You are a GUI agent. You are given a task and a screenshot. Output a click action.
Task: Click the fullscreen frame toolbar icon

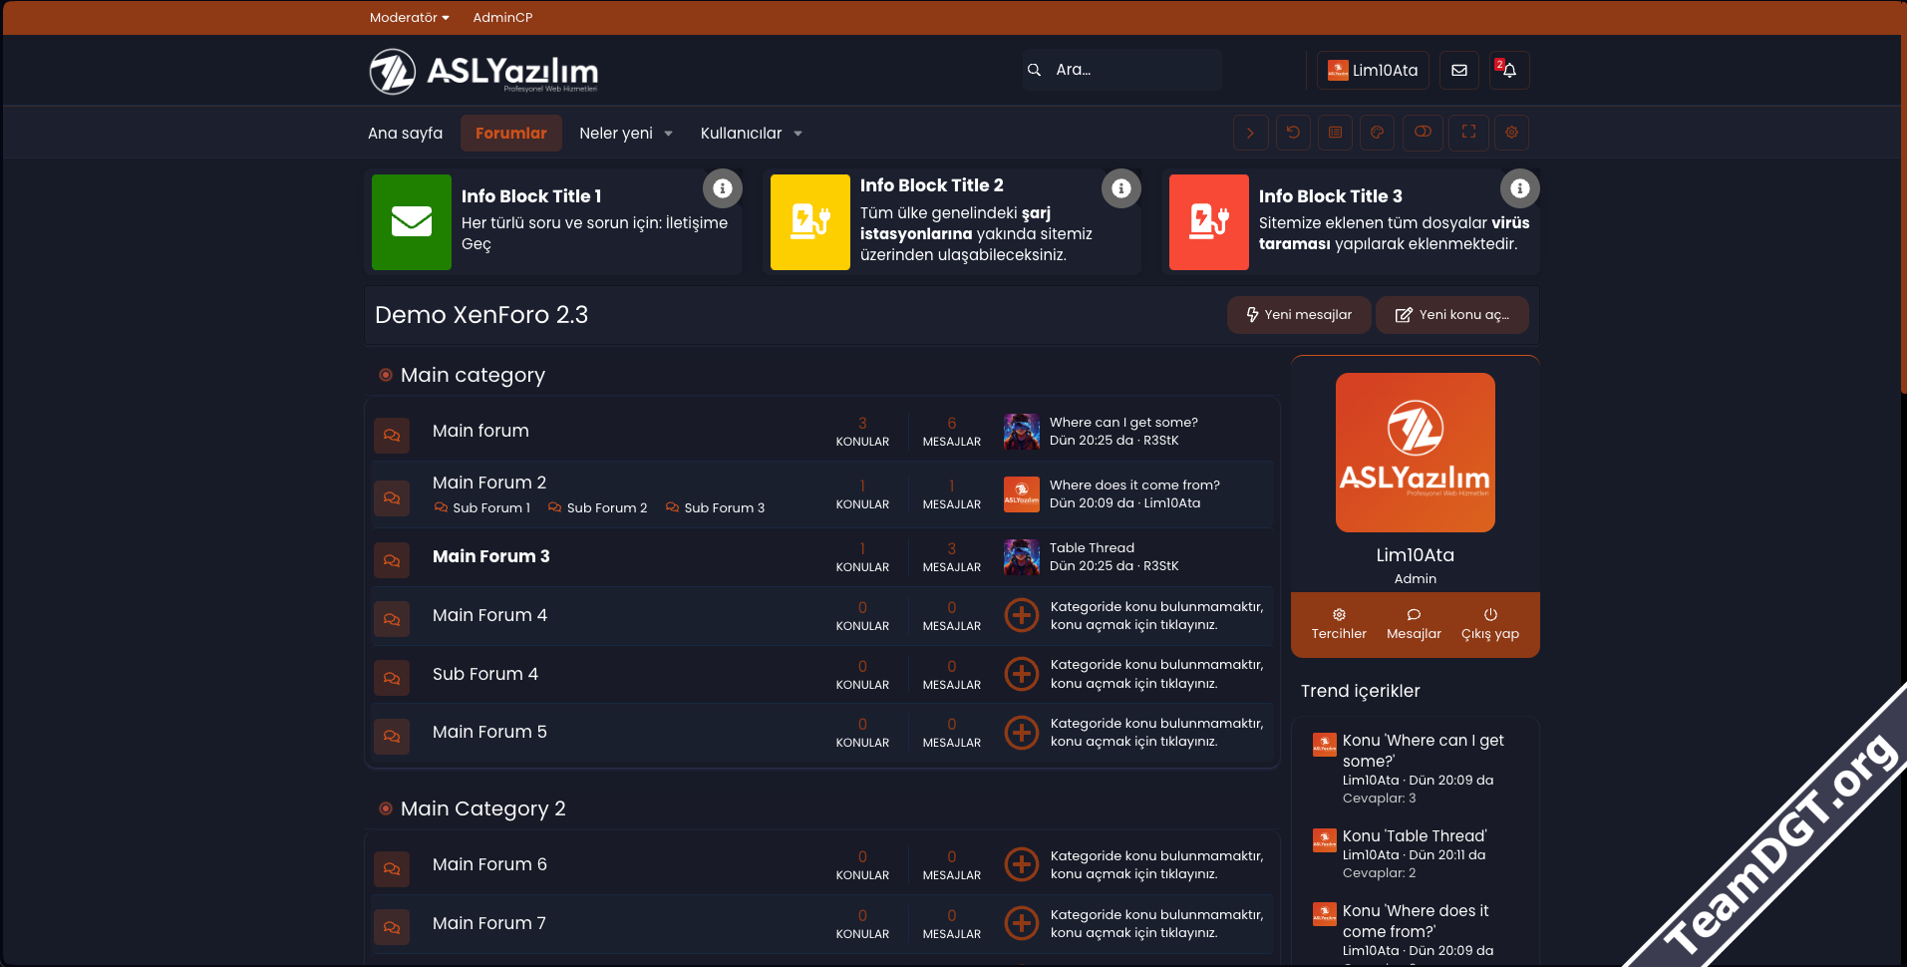(x=1468, y=133)
